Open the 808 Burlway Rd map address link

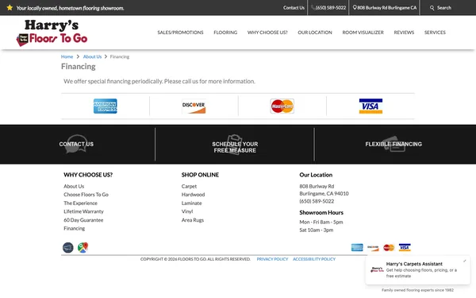click(385, 8)
